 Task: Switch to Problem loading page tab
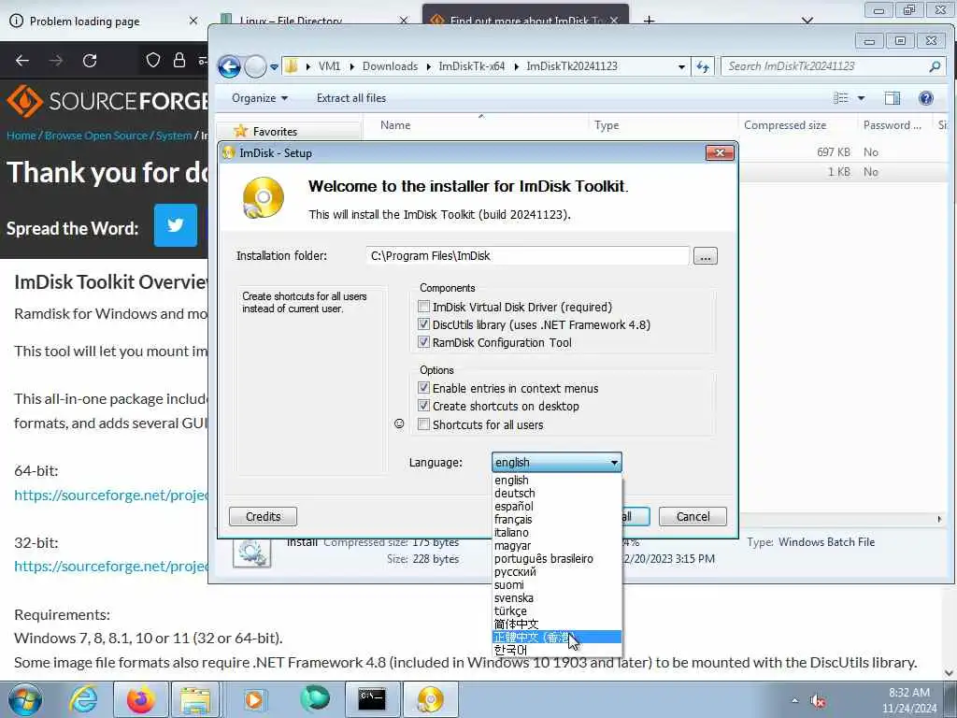tap(84, 21)
